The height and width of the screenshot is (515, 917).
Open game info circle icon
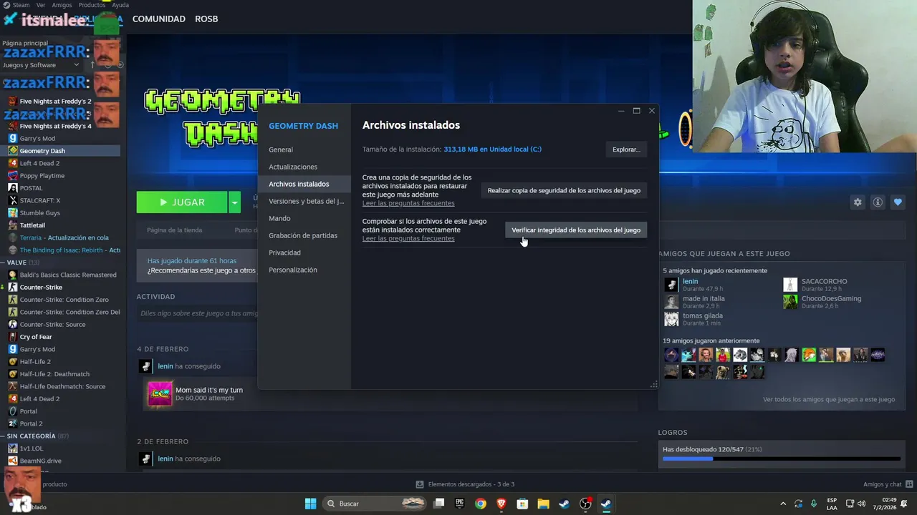tap(878, 202)
